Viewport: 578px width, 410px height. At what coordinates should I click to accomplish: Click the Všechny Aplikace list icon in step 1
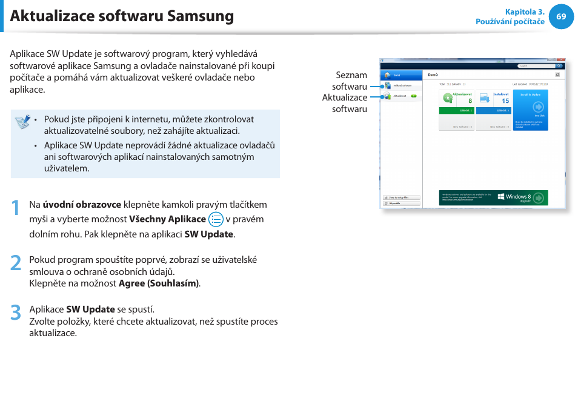[216, 220]
